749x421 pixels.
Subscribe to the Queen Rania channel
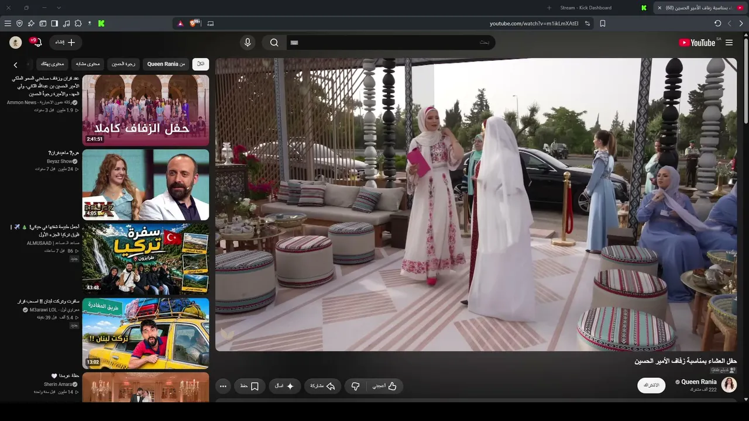coord(651,385)
